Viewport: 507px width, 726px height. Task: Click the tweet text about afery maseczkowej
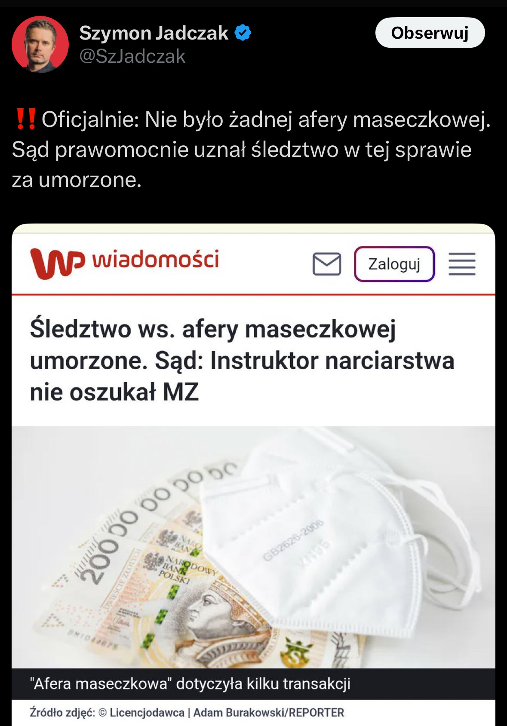tap(252, 149)
